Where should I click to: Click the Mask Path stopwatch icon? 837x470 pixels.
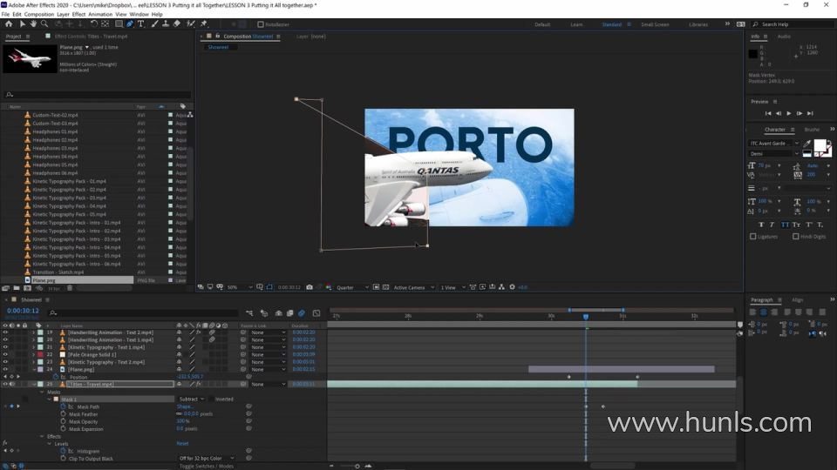click(63, 406)
